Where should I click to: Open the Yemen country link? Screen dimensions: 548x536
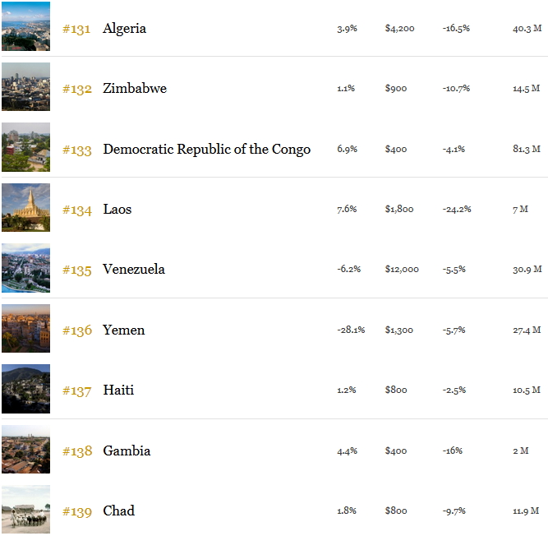point(123,330)
